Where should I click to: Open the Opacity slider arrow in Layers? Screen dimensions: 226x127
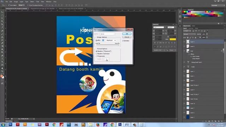(x=207, y=34)
